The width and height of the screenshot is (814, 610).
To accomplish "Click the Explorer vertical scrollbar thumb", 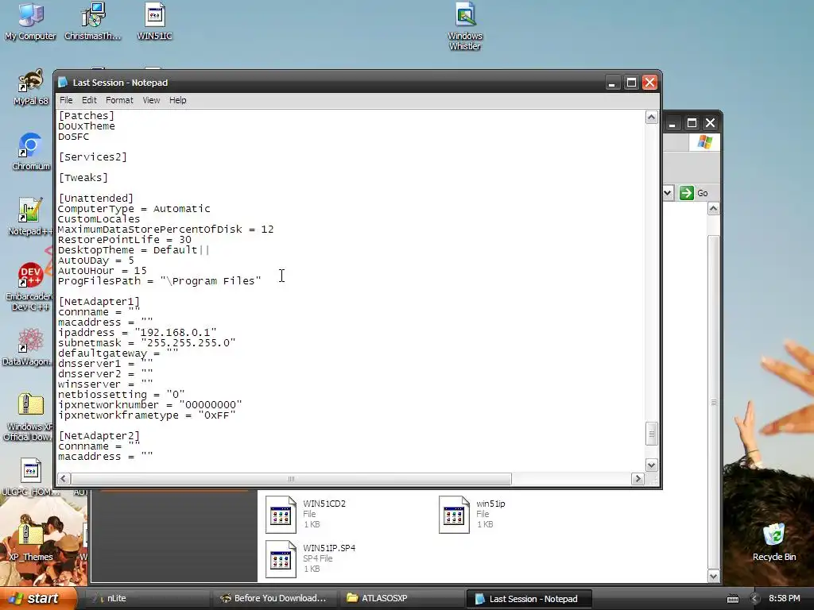I will [714, 402].
